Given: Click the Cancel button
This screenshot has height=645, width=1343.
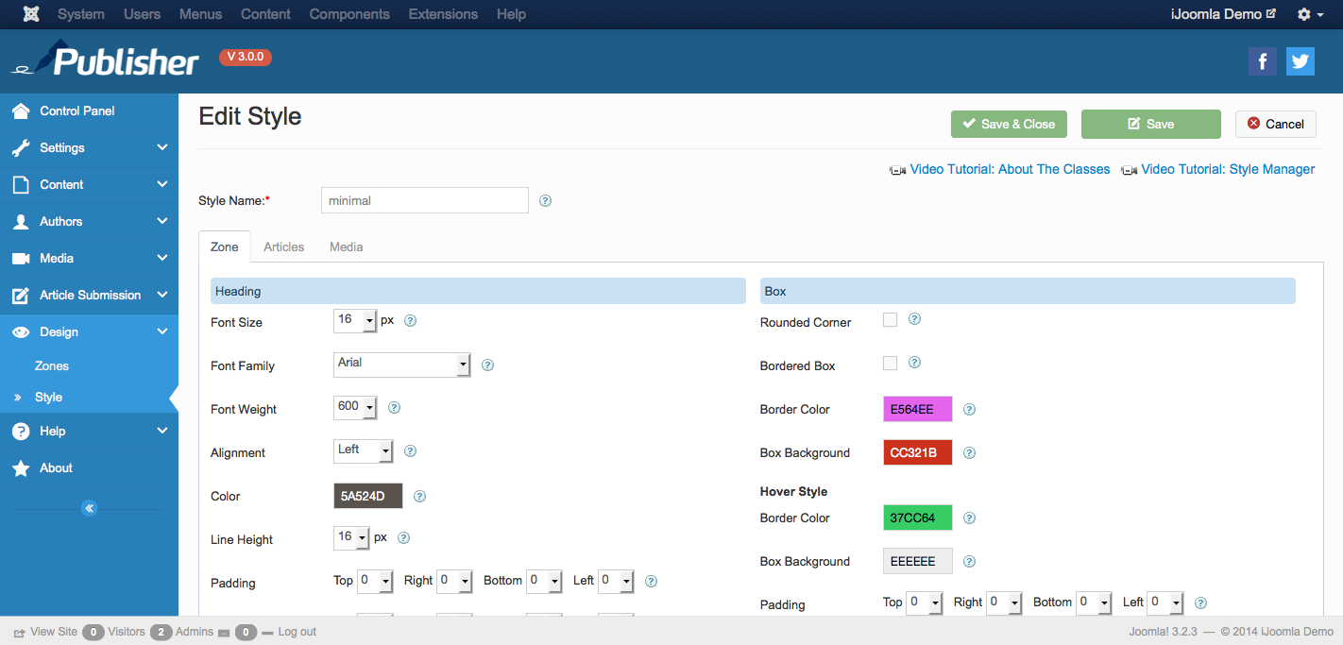Looking at the screenshot, I should (x=1276, y=124).
